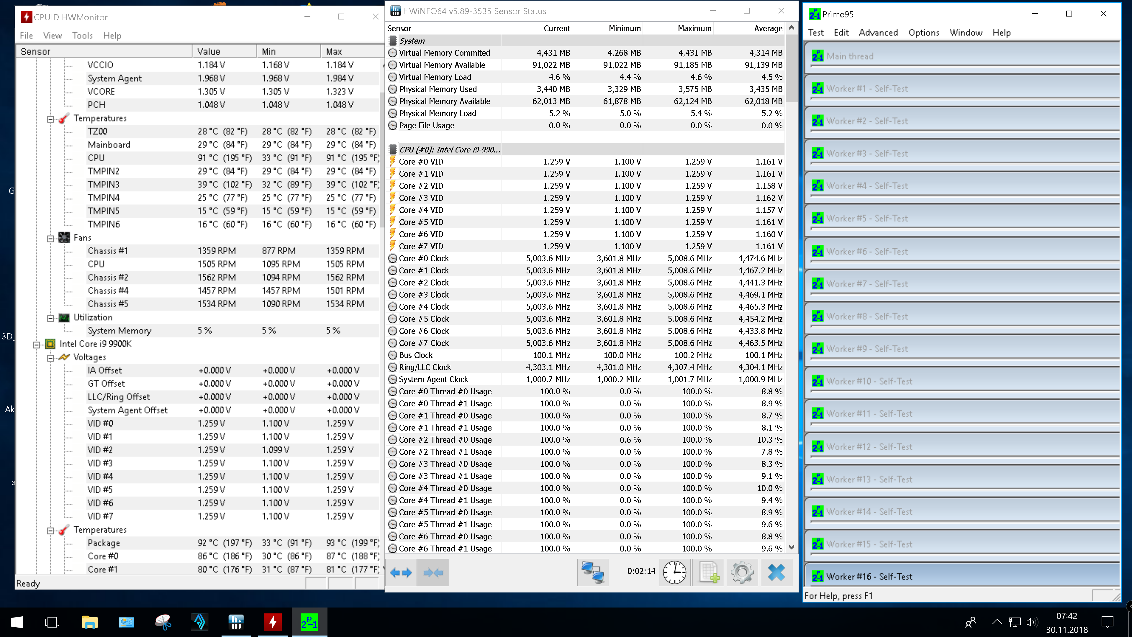Open HWiNFO sensor settings gear
The image size is (1132, 637).
pos(742,572)
